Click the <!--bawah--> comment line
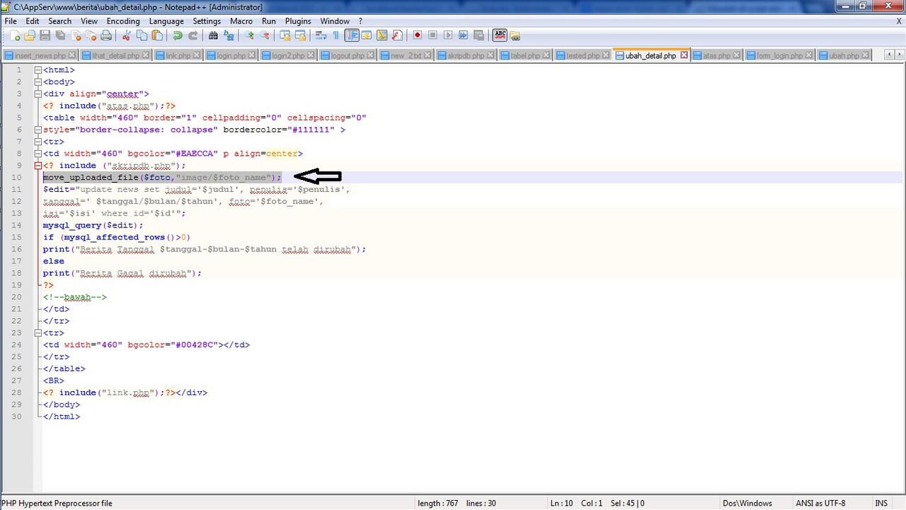This screenshot has height=510, width=906. 74,297
